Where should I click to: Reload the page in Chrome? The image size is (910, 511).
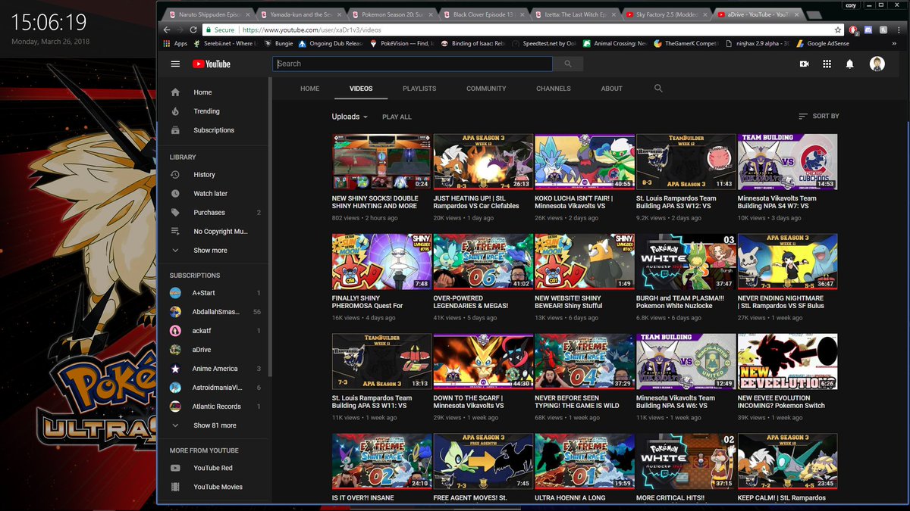click(x=195, y=30)
